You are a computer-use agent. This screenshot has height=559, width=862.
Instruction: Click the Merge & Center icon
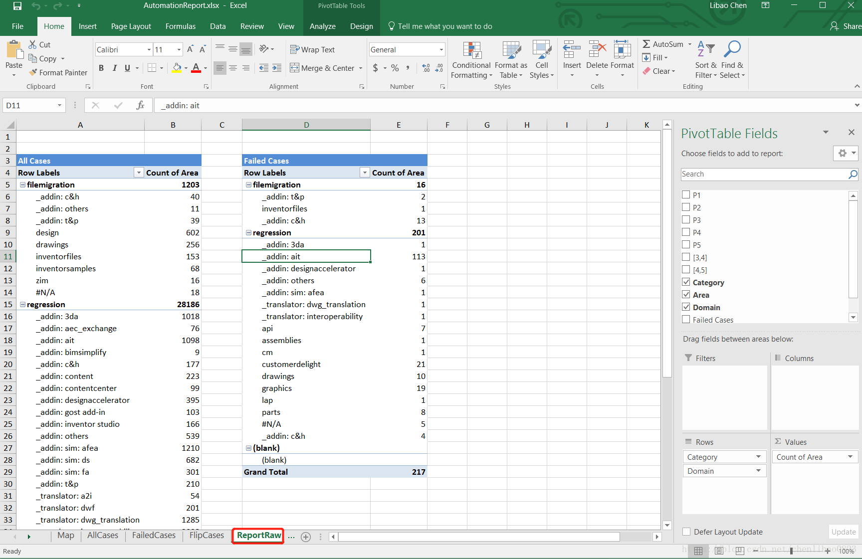click(x=295, y=68)
